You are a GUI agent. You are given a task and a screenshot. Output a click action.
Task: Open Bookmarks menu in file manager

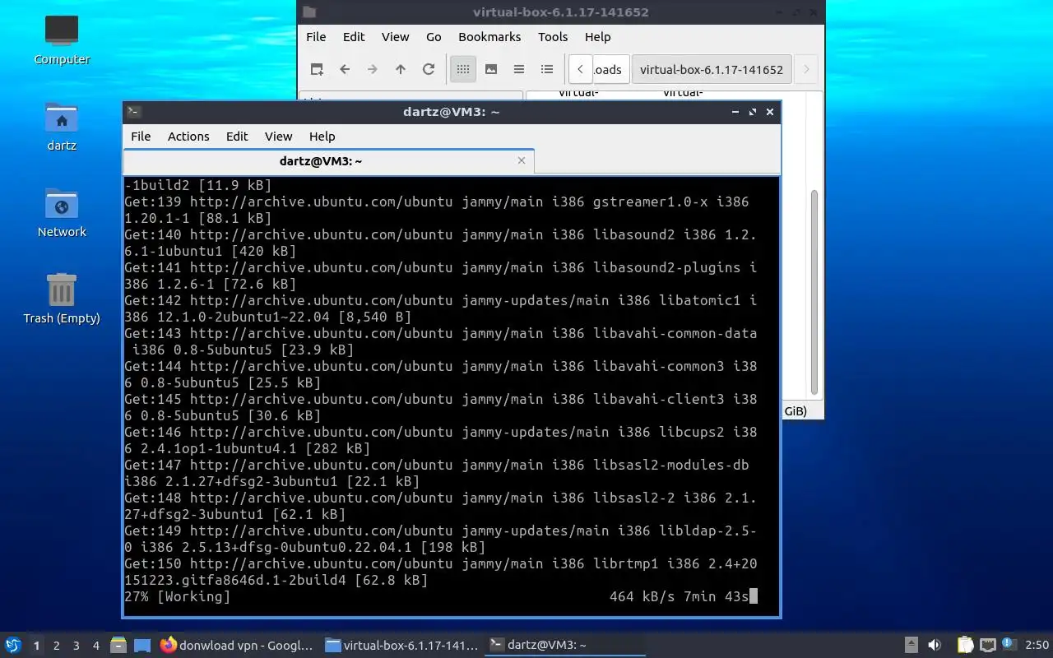click(x=489, y=36)
